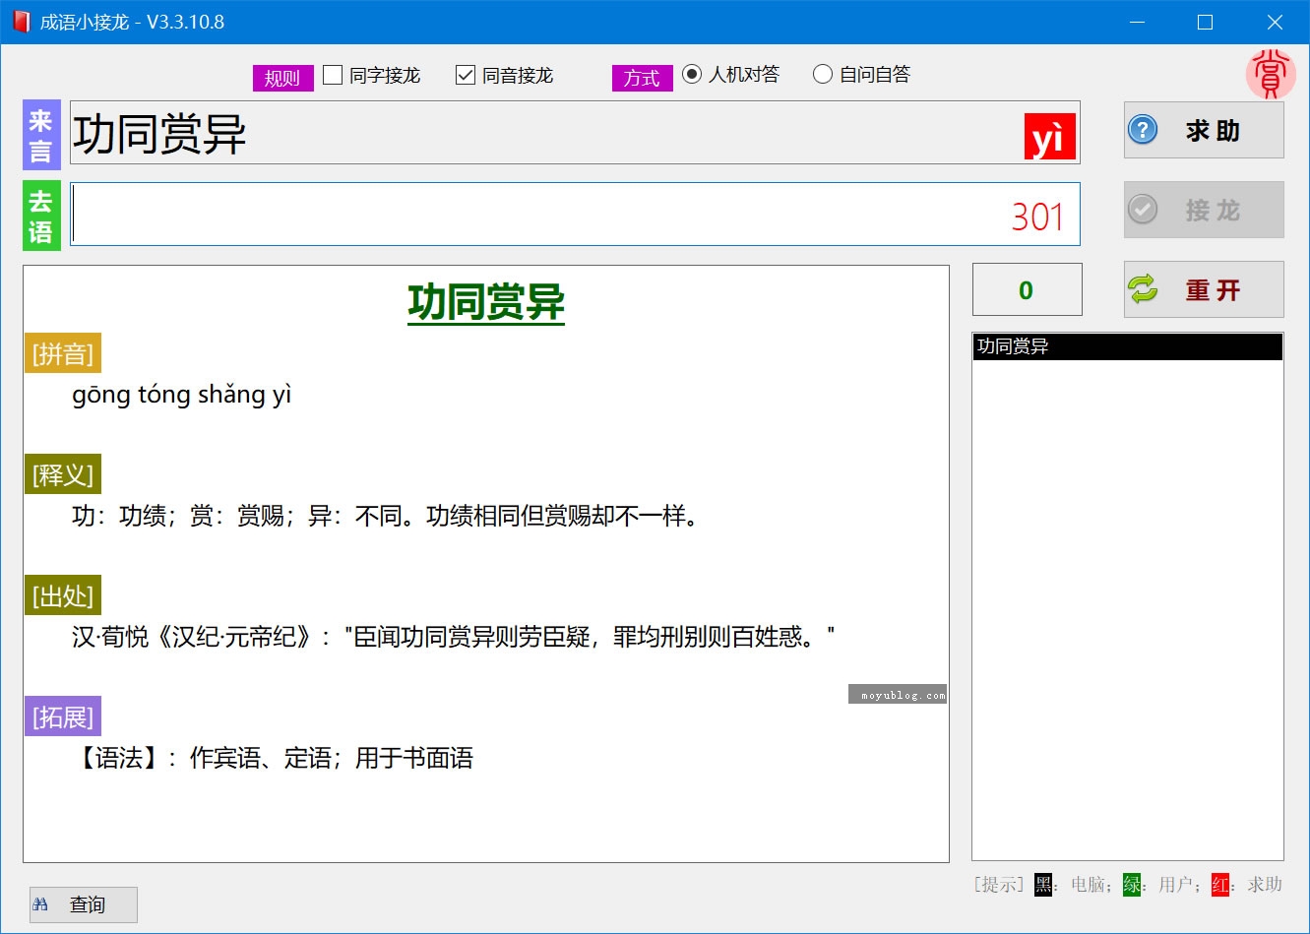Image resolution: width=1310 pixels, height=934 pixels.
Task: Click the 【语法】 grammar usage line
Action: coord(273,758)
